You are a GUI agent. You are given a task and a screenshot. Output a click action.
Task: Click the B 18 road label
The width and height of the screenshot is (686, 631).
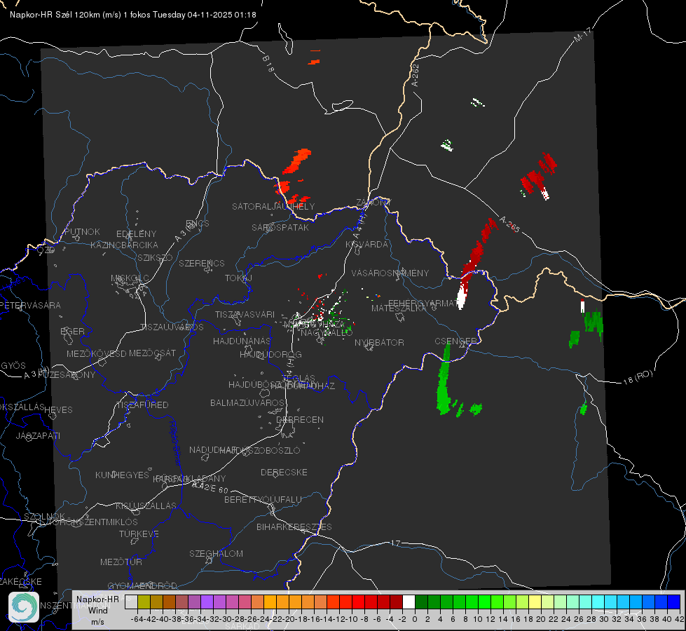(268, 64)
